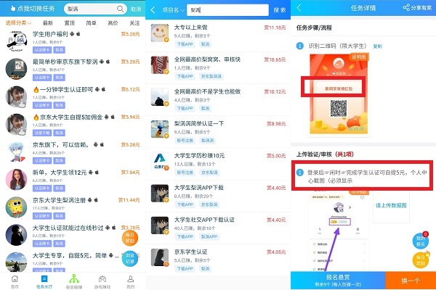Expand the 选择分类 category dropdown
Screen dimensions: 436x290
coord(18,23)
